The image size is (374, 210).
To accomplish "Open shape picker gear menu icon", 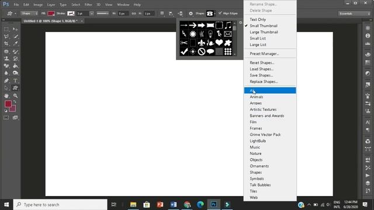I will click(x=240, y=23).
